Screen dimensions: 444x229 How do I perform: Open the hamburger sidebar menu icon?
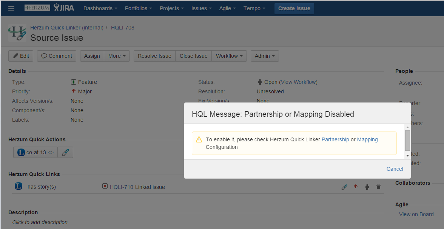click(x=11, y=8)
